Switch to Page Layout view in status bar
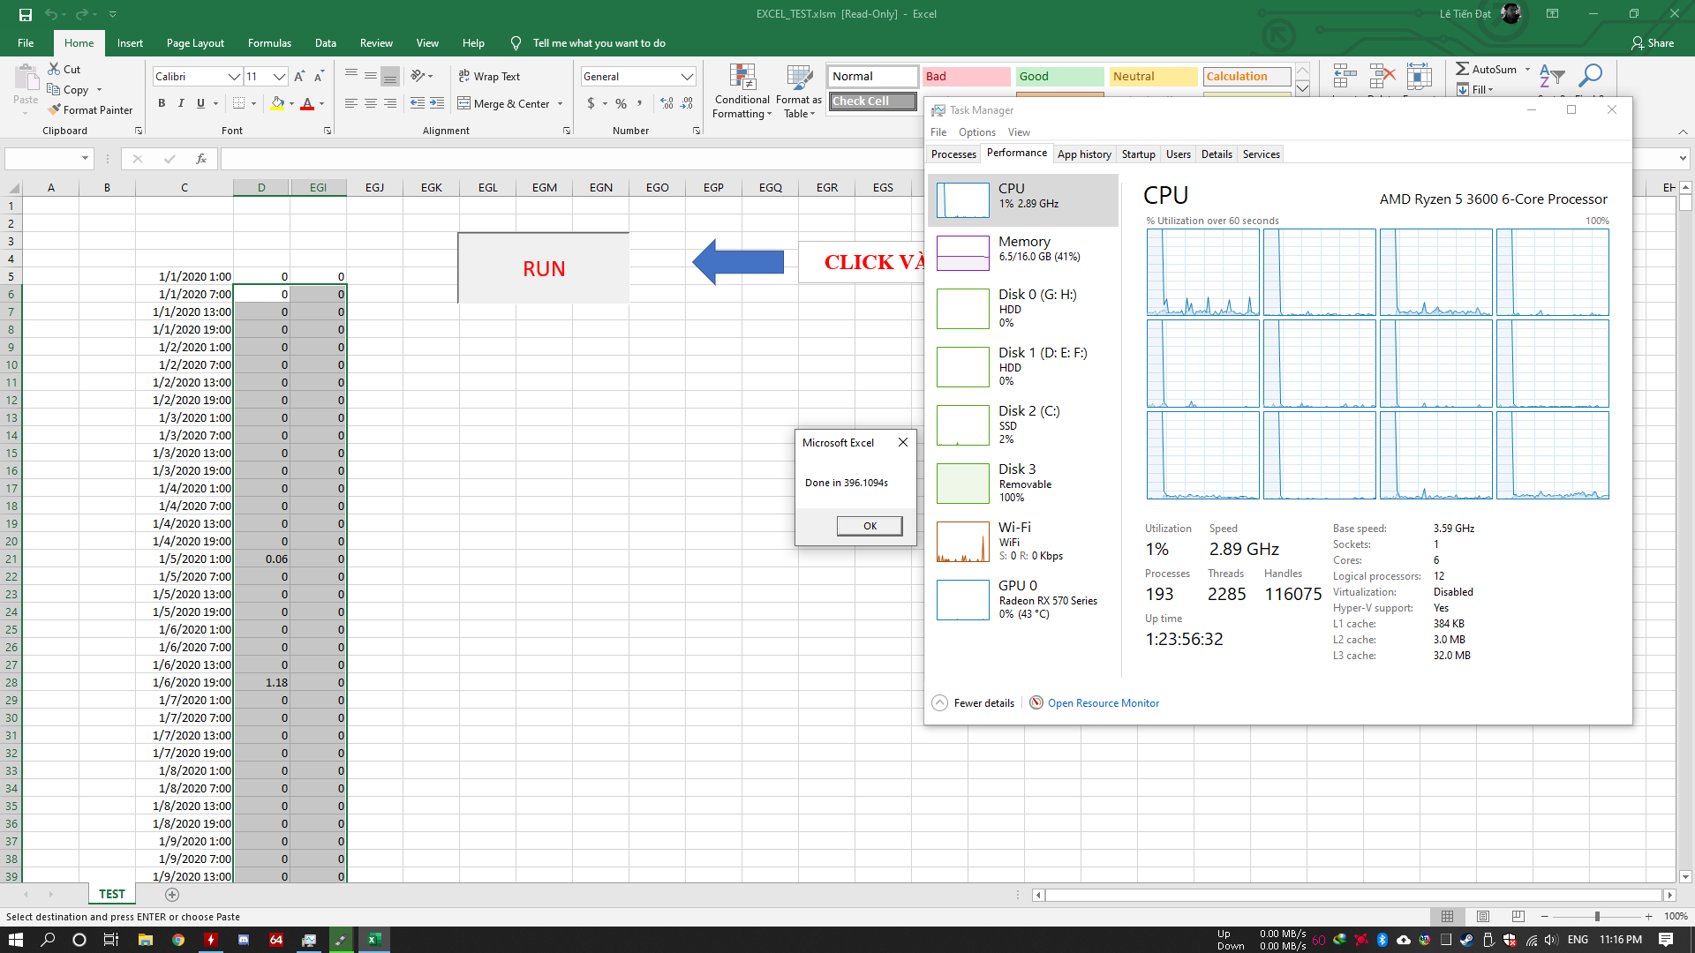Image resolution: width=1695 pixels, height=953 pixels. pos(1483,916)
